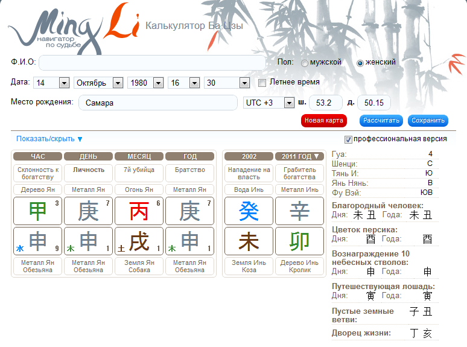Toggle Показать/скрыть expander

click(49, 139)
